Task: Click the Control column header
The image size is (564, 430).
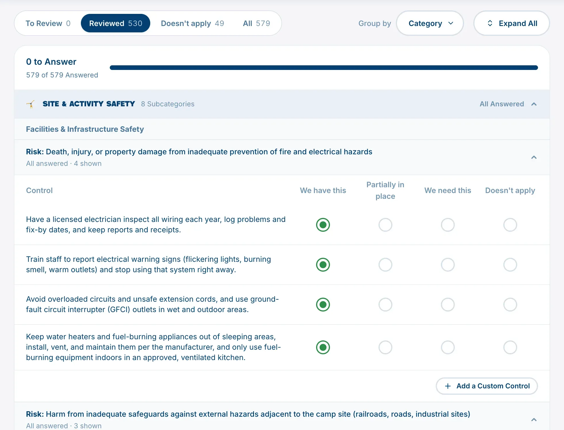Action: (39, 190)
